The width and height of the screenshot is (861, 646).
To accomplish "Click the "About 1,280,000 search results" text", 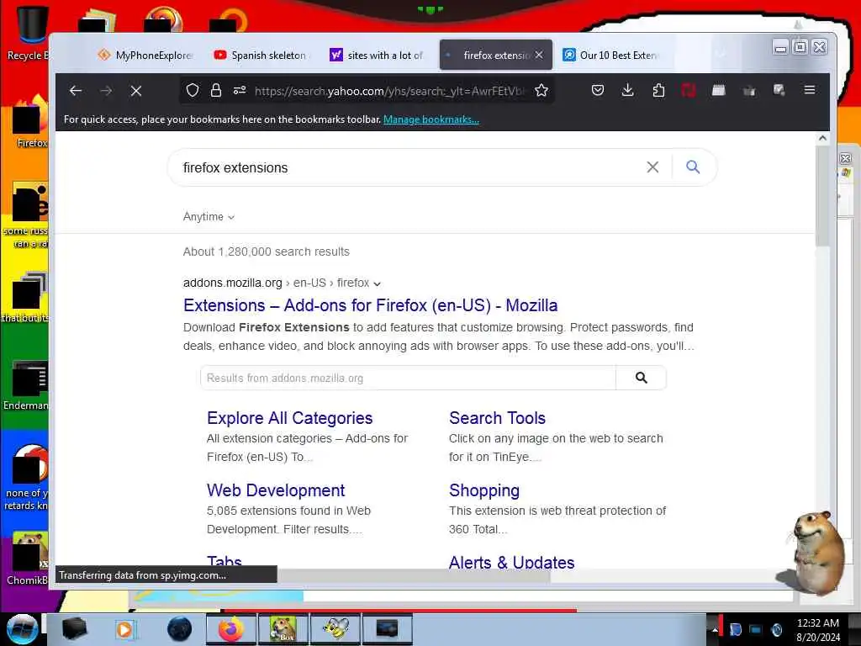I will click(x=267, y=252).
